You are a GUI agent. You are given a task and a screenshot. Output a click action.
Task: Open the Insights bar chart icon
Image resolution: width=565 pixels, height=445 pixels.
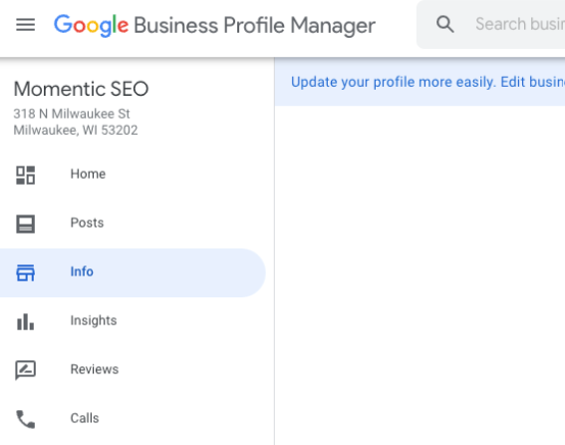pos(25,321)
